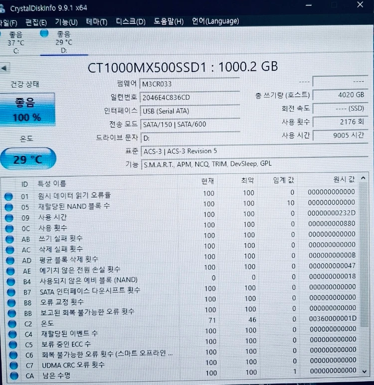Click power on count value 2176 회
The image size is (374, 385).
(341, 122)
